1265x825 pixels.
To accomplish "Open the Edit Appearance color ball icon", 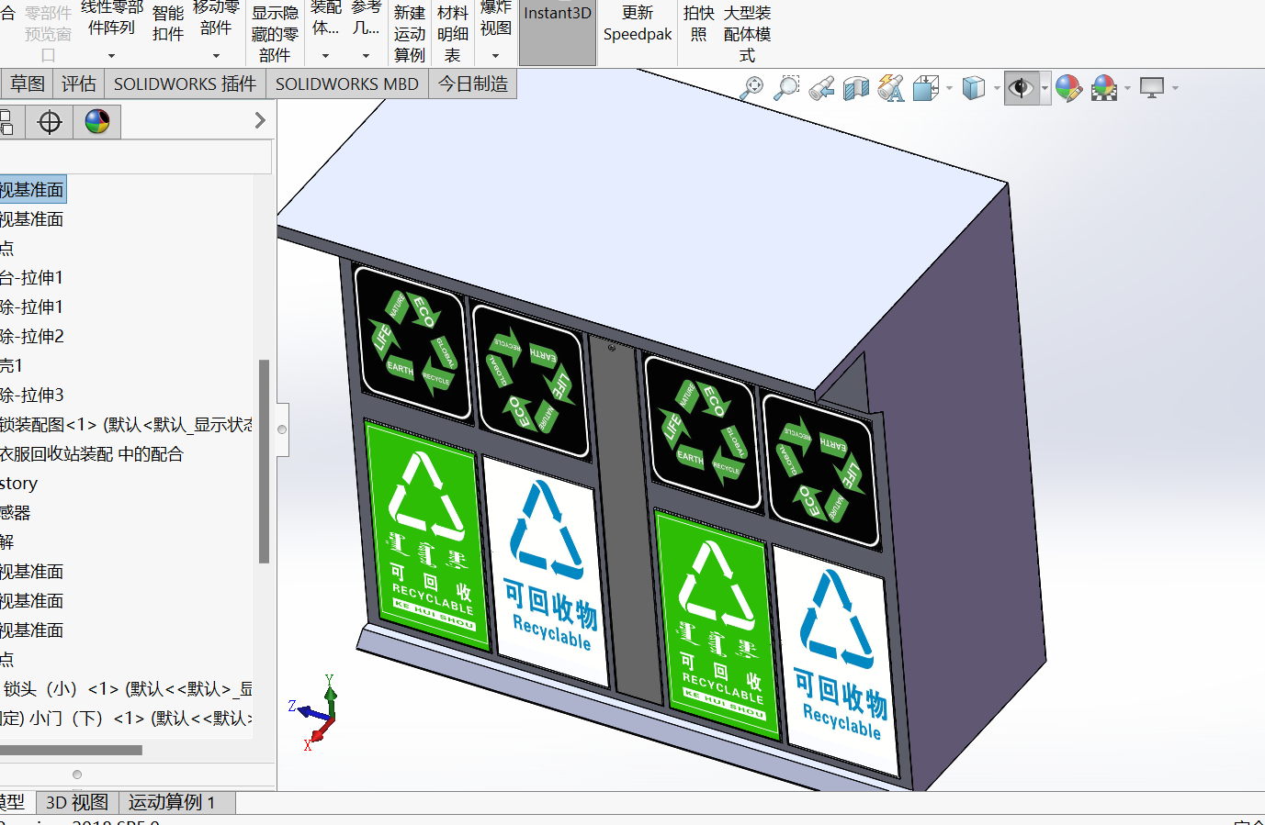I will 1068,88.
